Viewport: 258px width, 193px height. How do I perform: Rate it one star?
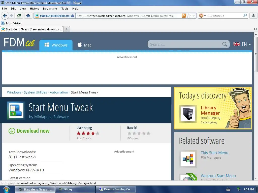[130, 133]
